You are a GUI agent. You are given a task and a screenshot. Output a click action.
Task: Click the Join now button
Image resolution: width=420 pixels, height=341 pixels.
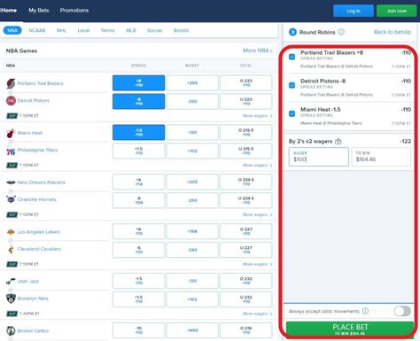click(396, 11)
